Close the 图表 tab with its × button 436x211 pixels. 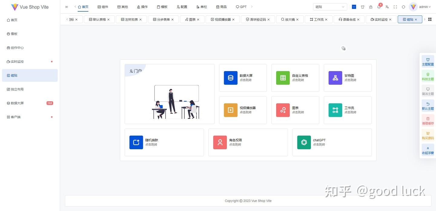(x=198, y=19)
